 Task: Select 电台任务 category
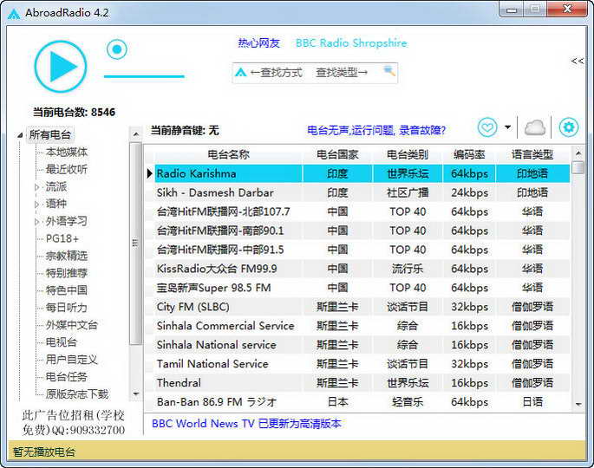pos(66,377)
